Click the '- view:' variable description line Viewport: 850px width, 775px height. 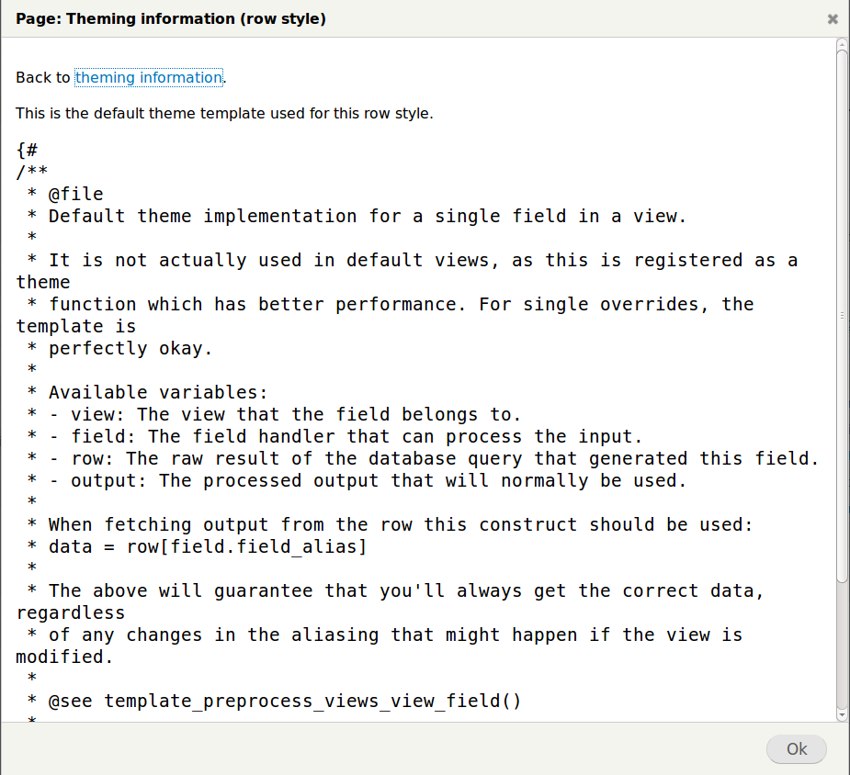coord(274,415)
